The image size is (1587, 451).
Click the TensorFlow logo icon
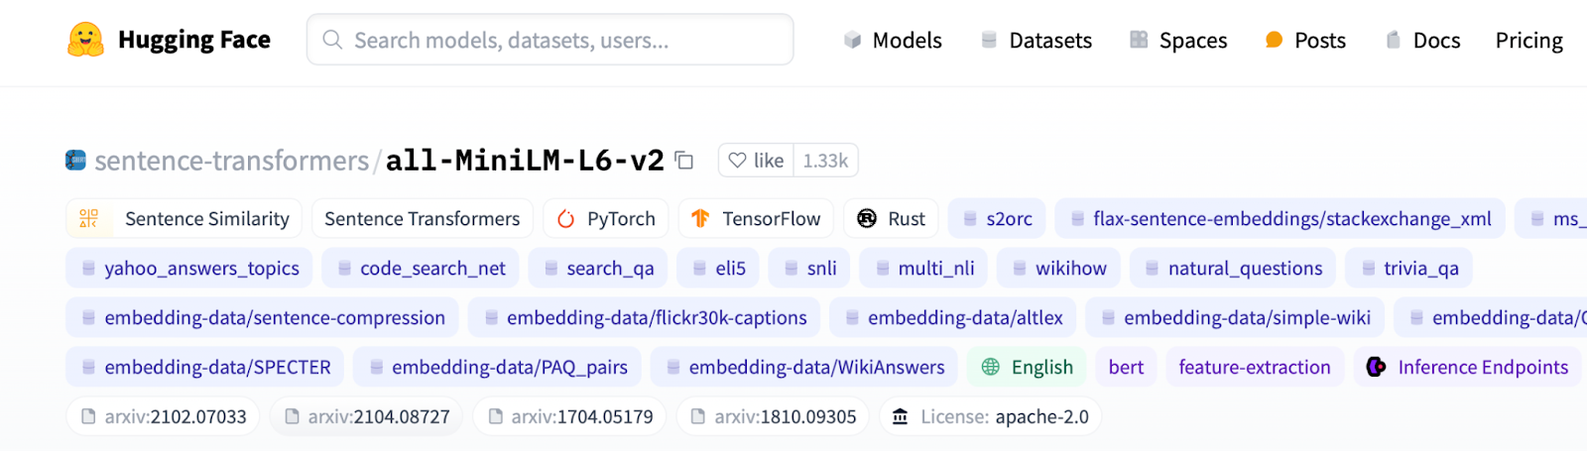click(700, 218)
